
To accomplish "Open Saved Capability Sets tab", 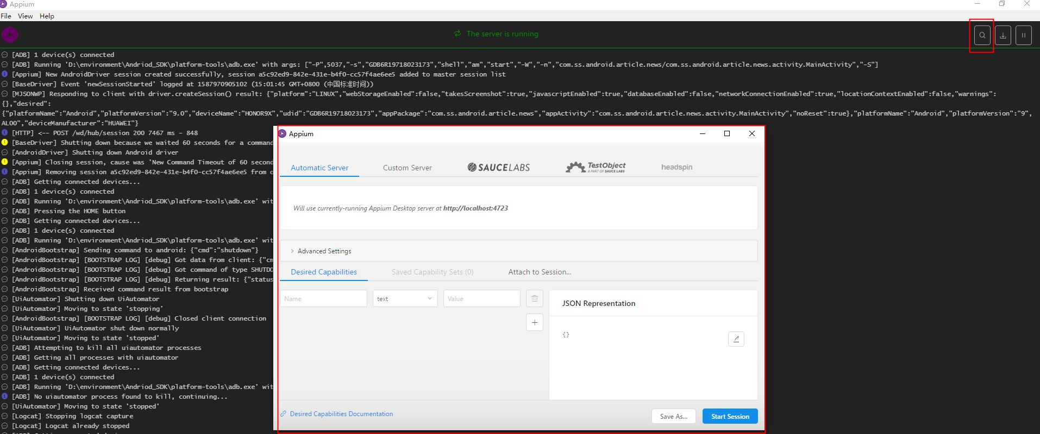I will click(433, 272).
